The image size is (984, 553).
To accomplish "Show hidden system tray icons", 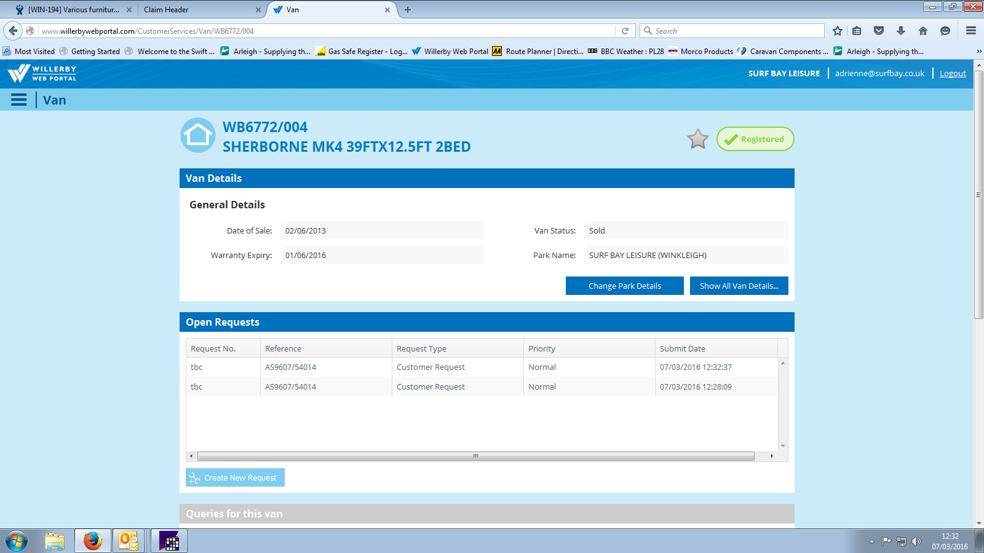I will (871, 541).
